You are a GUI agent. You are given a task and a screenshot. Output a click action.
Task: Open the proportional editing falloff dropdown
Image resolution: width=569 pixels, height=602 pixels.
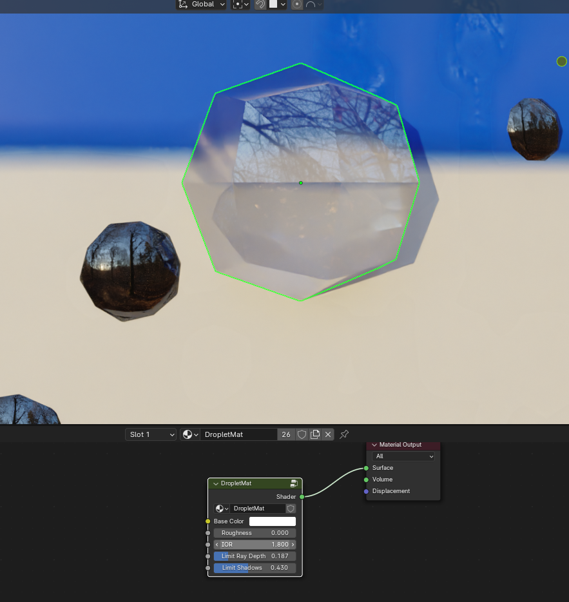313,5
